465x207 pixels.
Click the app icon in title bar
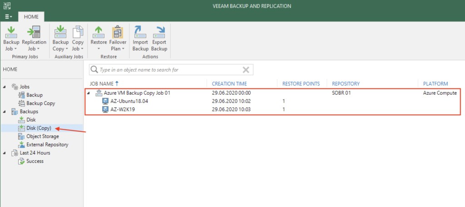pyautogui.click(x=7, y=5)
